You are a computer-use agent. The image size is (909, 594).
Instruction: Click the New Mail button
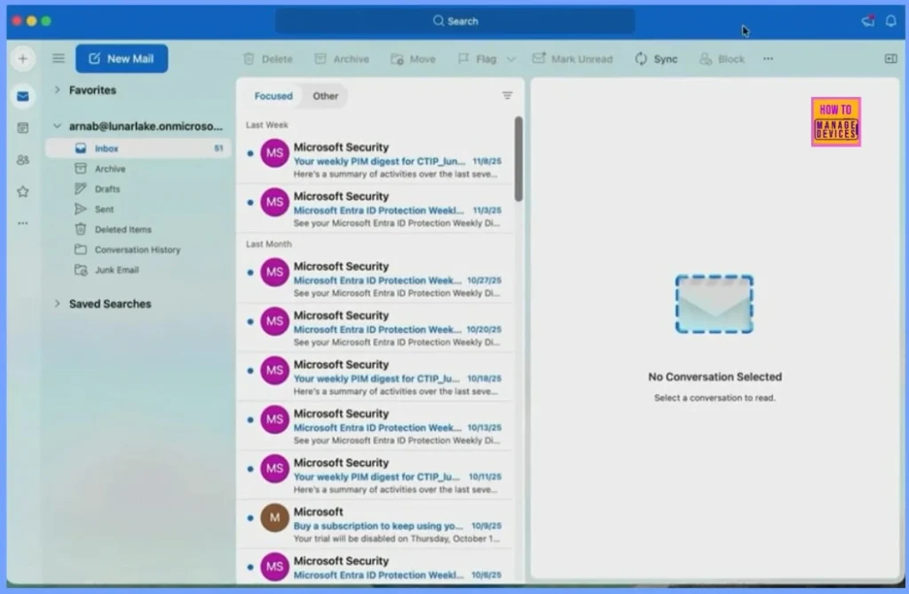122,58
